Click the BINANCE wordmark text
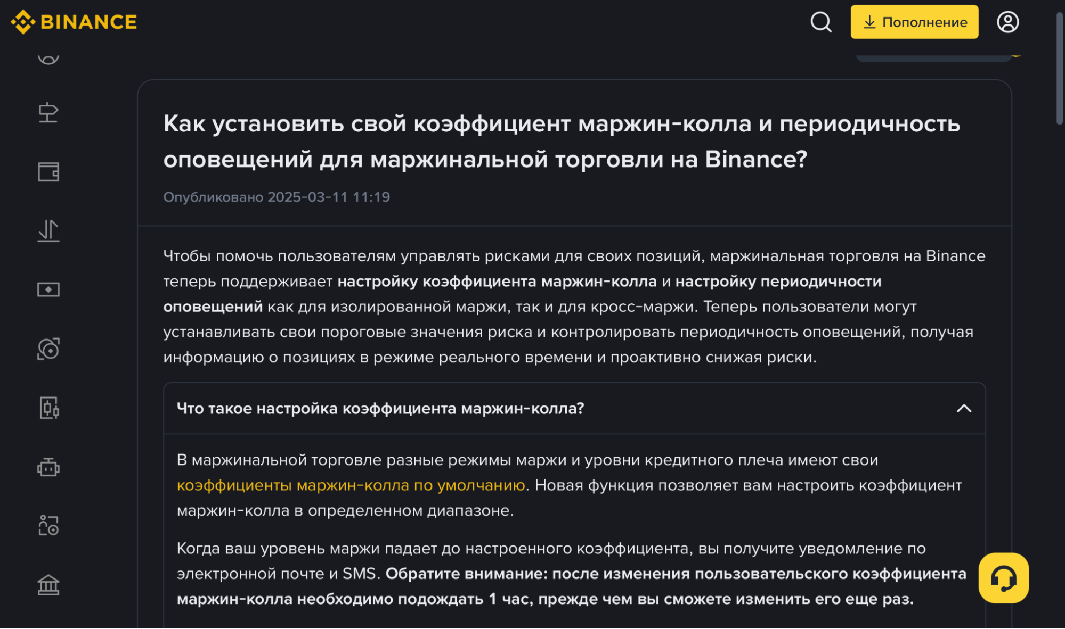The image size is (1065, 629). (88, 22)
